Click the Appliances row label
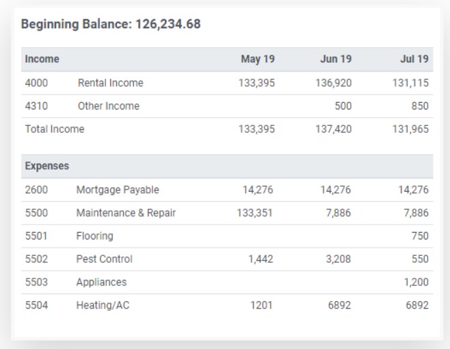 pyautogui.click(x=101, y=283)
